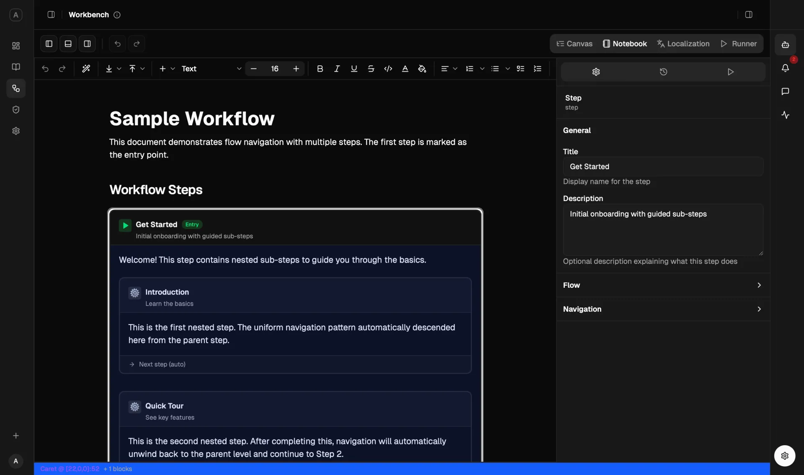
Task: Toggle italic formatting
Action: tap(337, 69)
